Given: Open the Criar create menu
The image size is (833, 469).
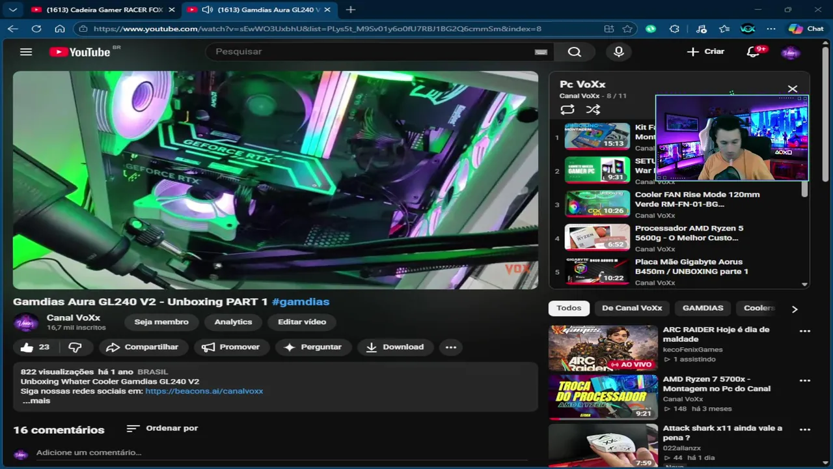Looking at the screenshot, I should tap(705, 51).
